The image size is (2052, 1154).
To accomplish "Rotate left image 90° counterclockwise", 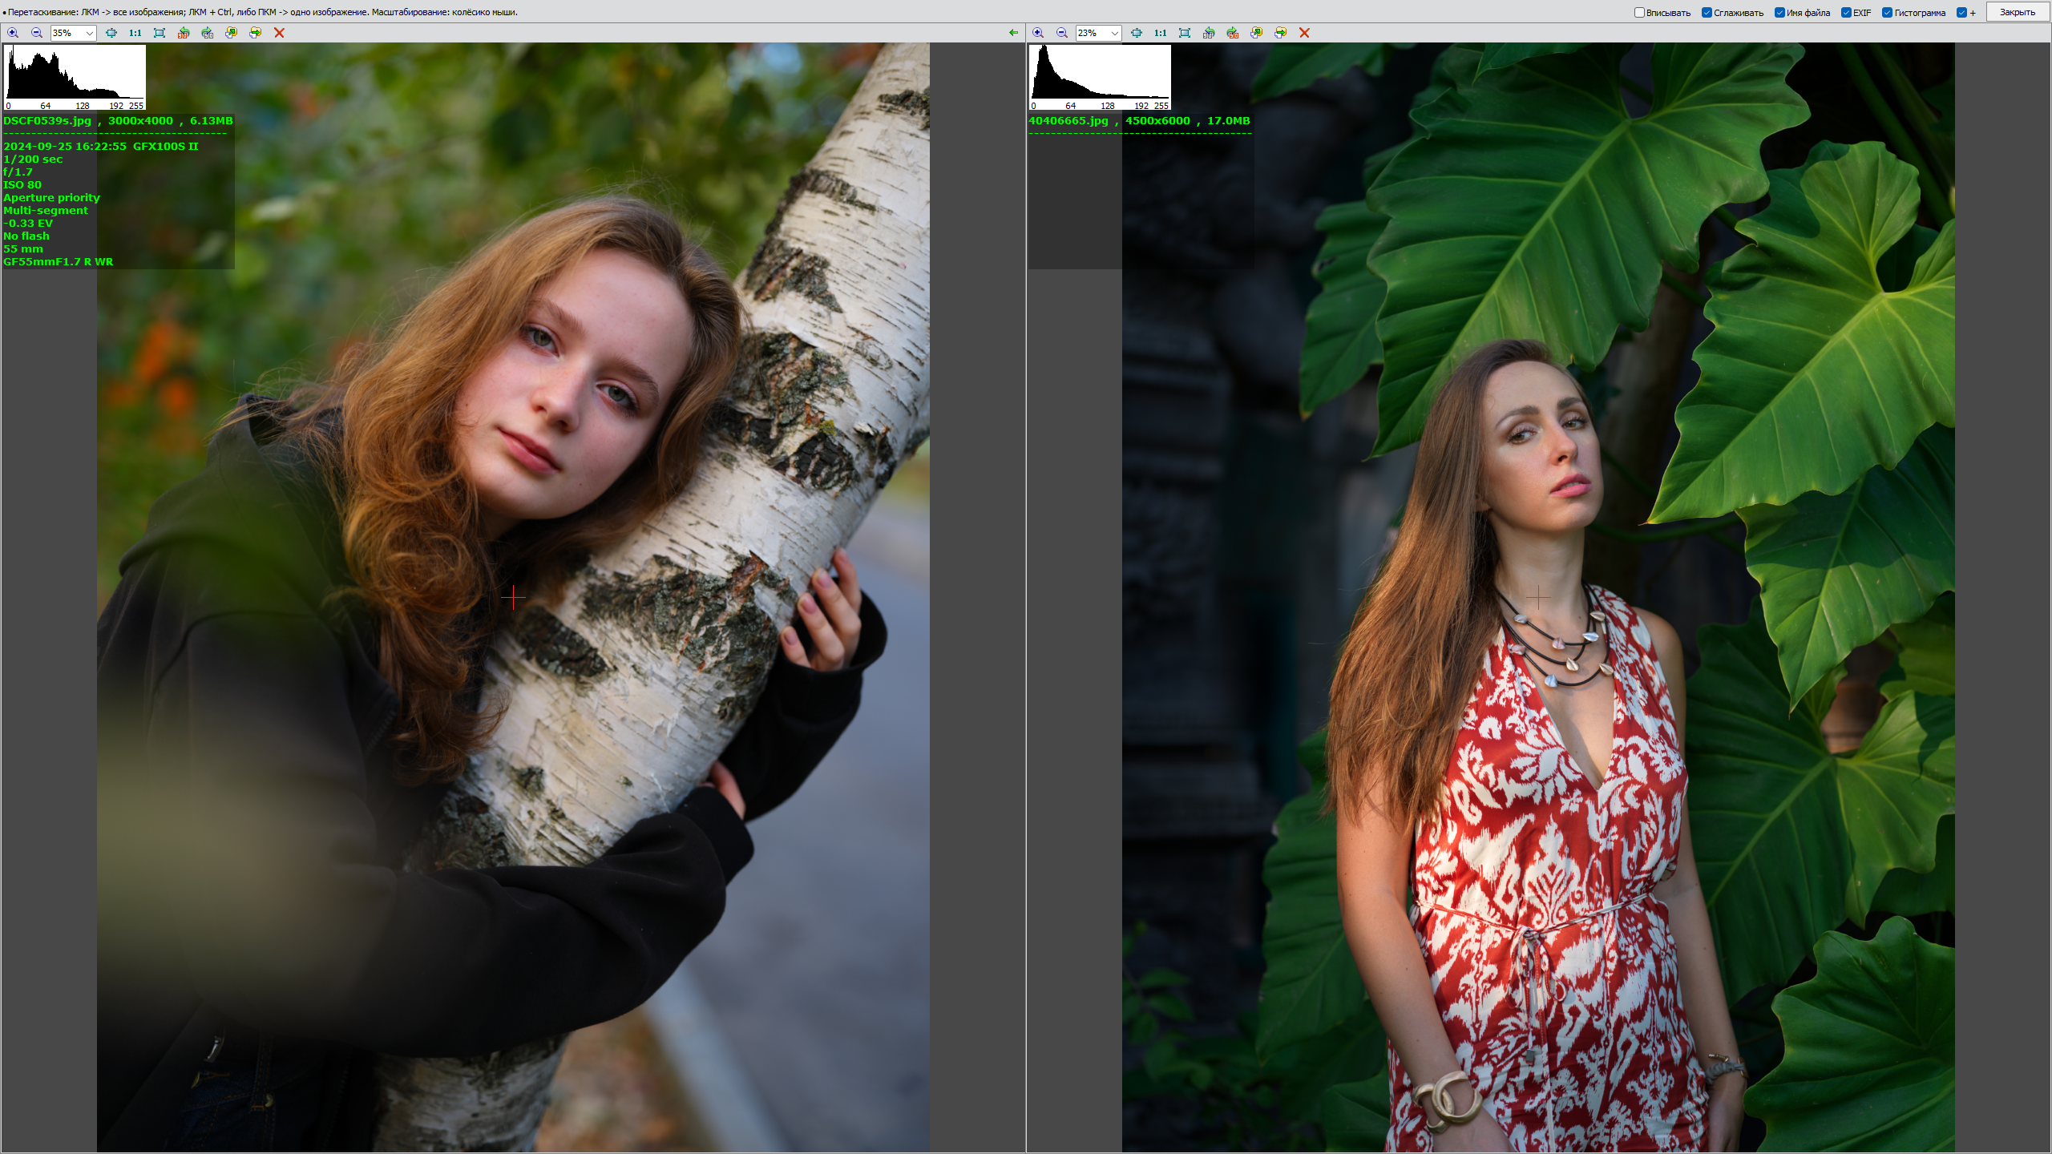I will pyautogui.click(x=184, y=33).
